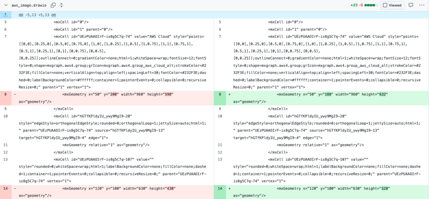Click the minus marker on deleted line 14
The height and width of the screenshot is (199, 429).
coord(16,189)
